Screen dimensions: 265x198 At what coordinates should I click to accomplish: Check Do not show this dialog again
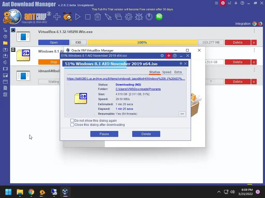pos(72,121)
